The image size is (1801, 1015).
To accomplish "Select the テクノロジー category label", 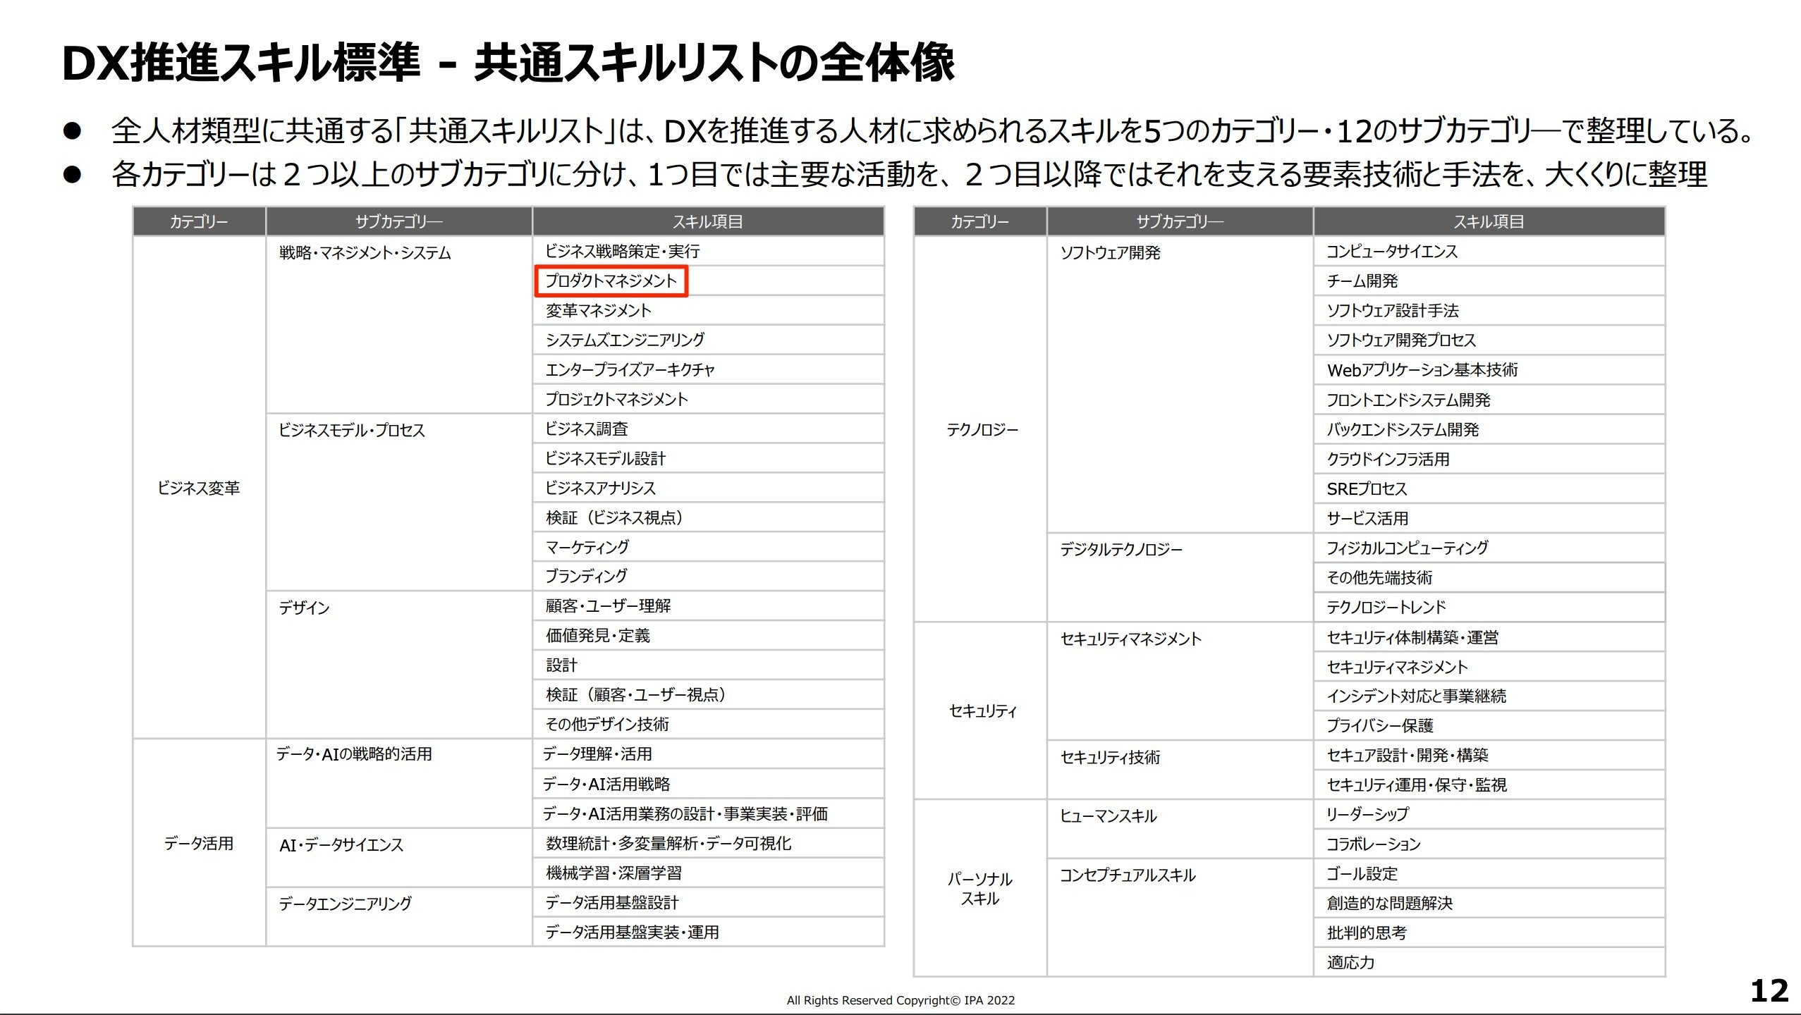I will pos(982,429).
